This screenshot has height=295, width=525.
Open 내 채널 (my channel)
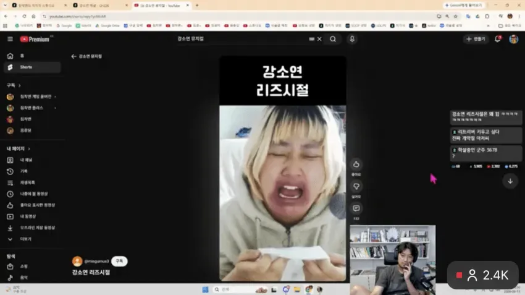coord(32,160)
